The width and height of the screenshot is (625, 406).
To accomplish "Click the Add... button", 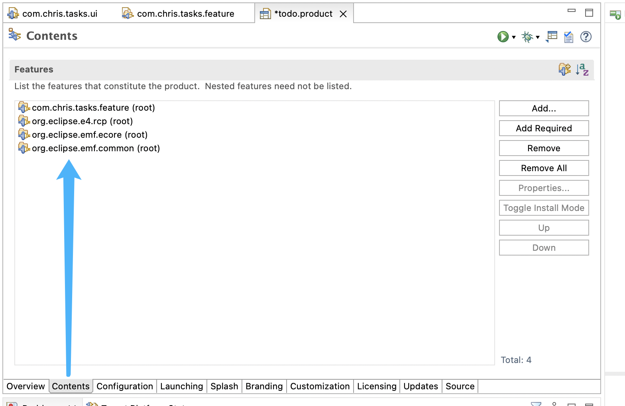I will point(544,108).
